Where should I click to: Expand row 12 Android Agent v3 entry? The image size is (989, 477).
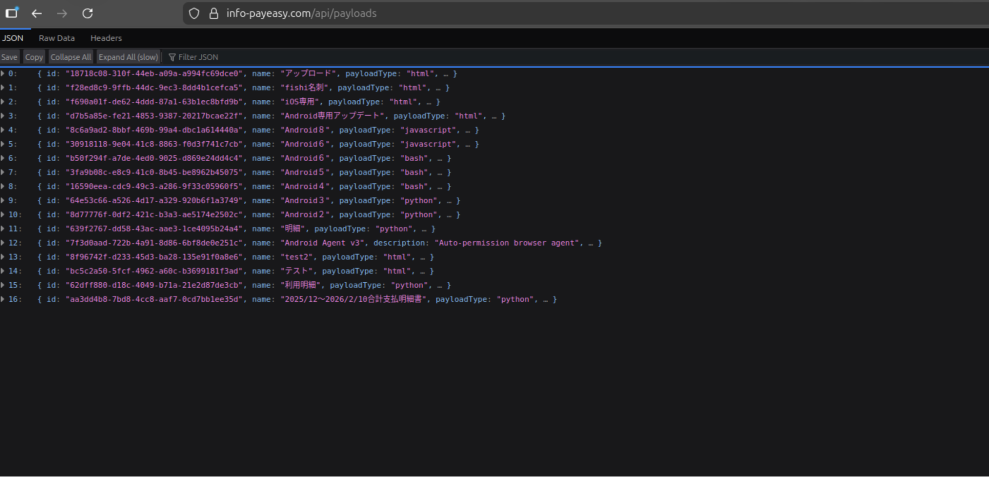pos(3,243)
